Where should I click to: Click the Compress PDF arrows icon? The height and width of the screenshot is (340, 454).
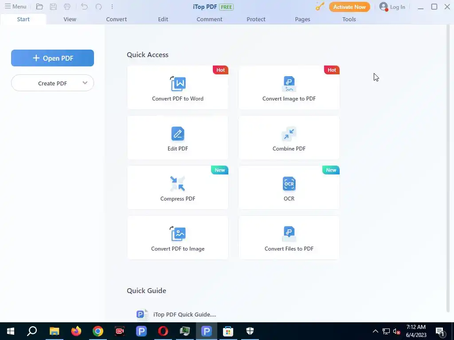click(x=178, y=184)
